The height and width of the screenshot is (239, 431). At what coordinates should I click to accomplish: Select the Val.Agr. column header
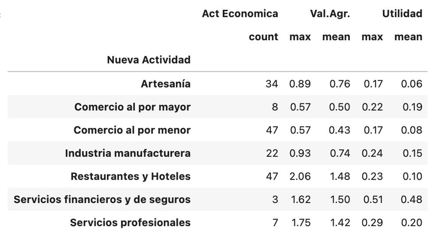coord(330,14)
